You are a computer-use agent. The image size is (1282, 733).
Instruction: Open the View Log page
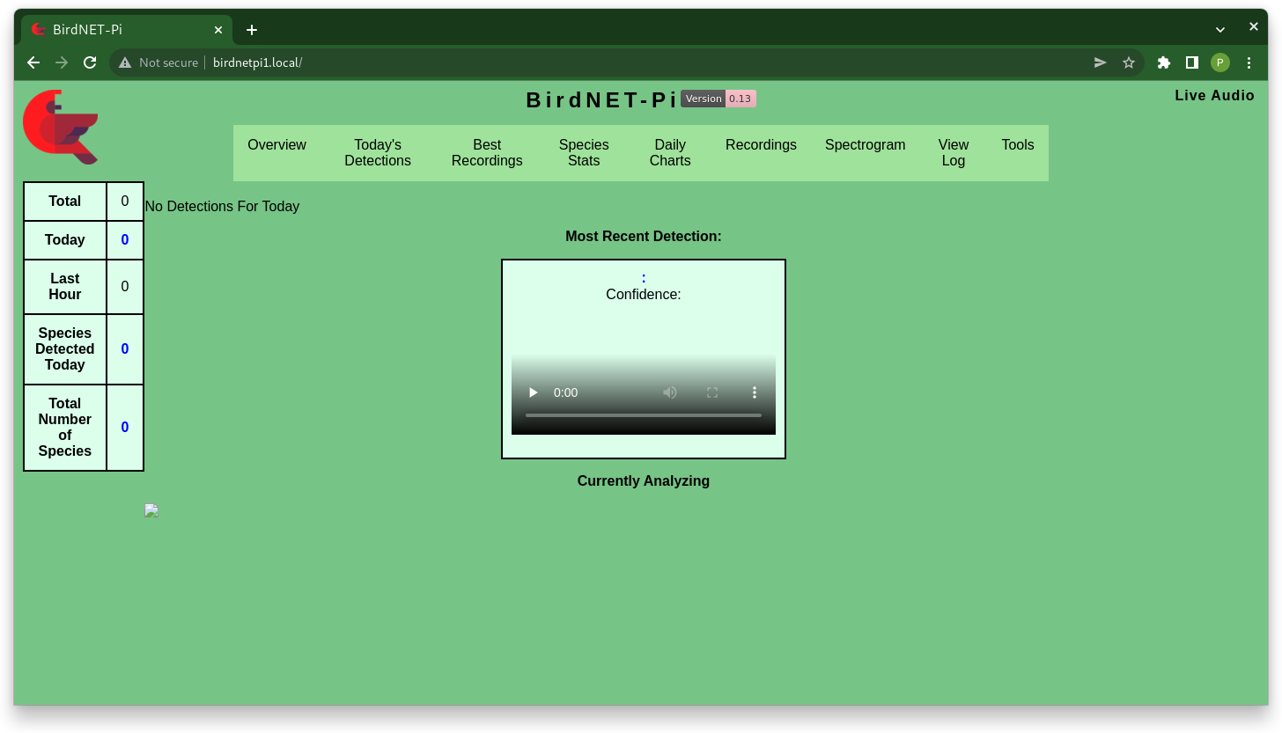[x=954, y=153]
